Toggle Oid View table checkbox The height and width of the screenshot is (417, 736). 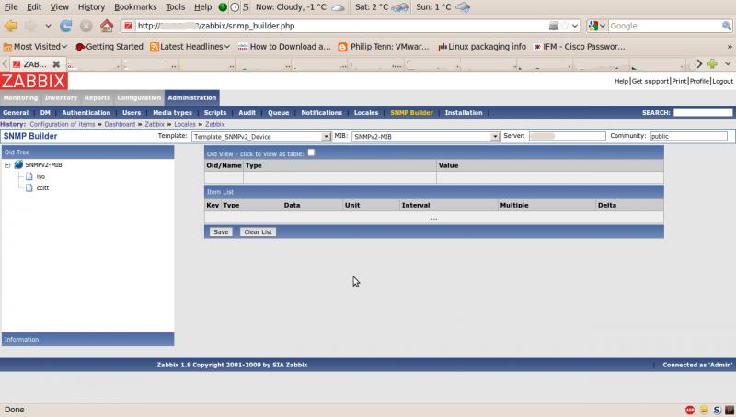point(311,152)
